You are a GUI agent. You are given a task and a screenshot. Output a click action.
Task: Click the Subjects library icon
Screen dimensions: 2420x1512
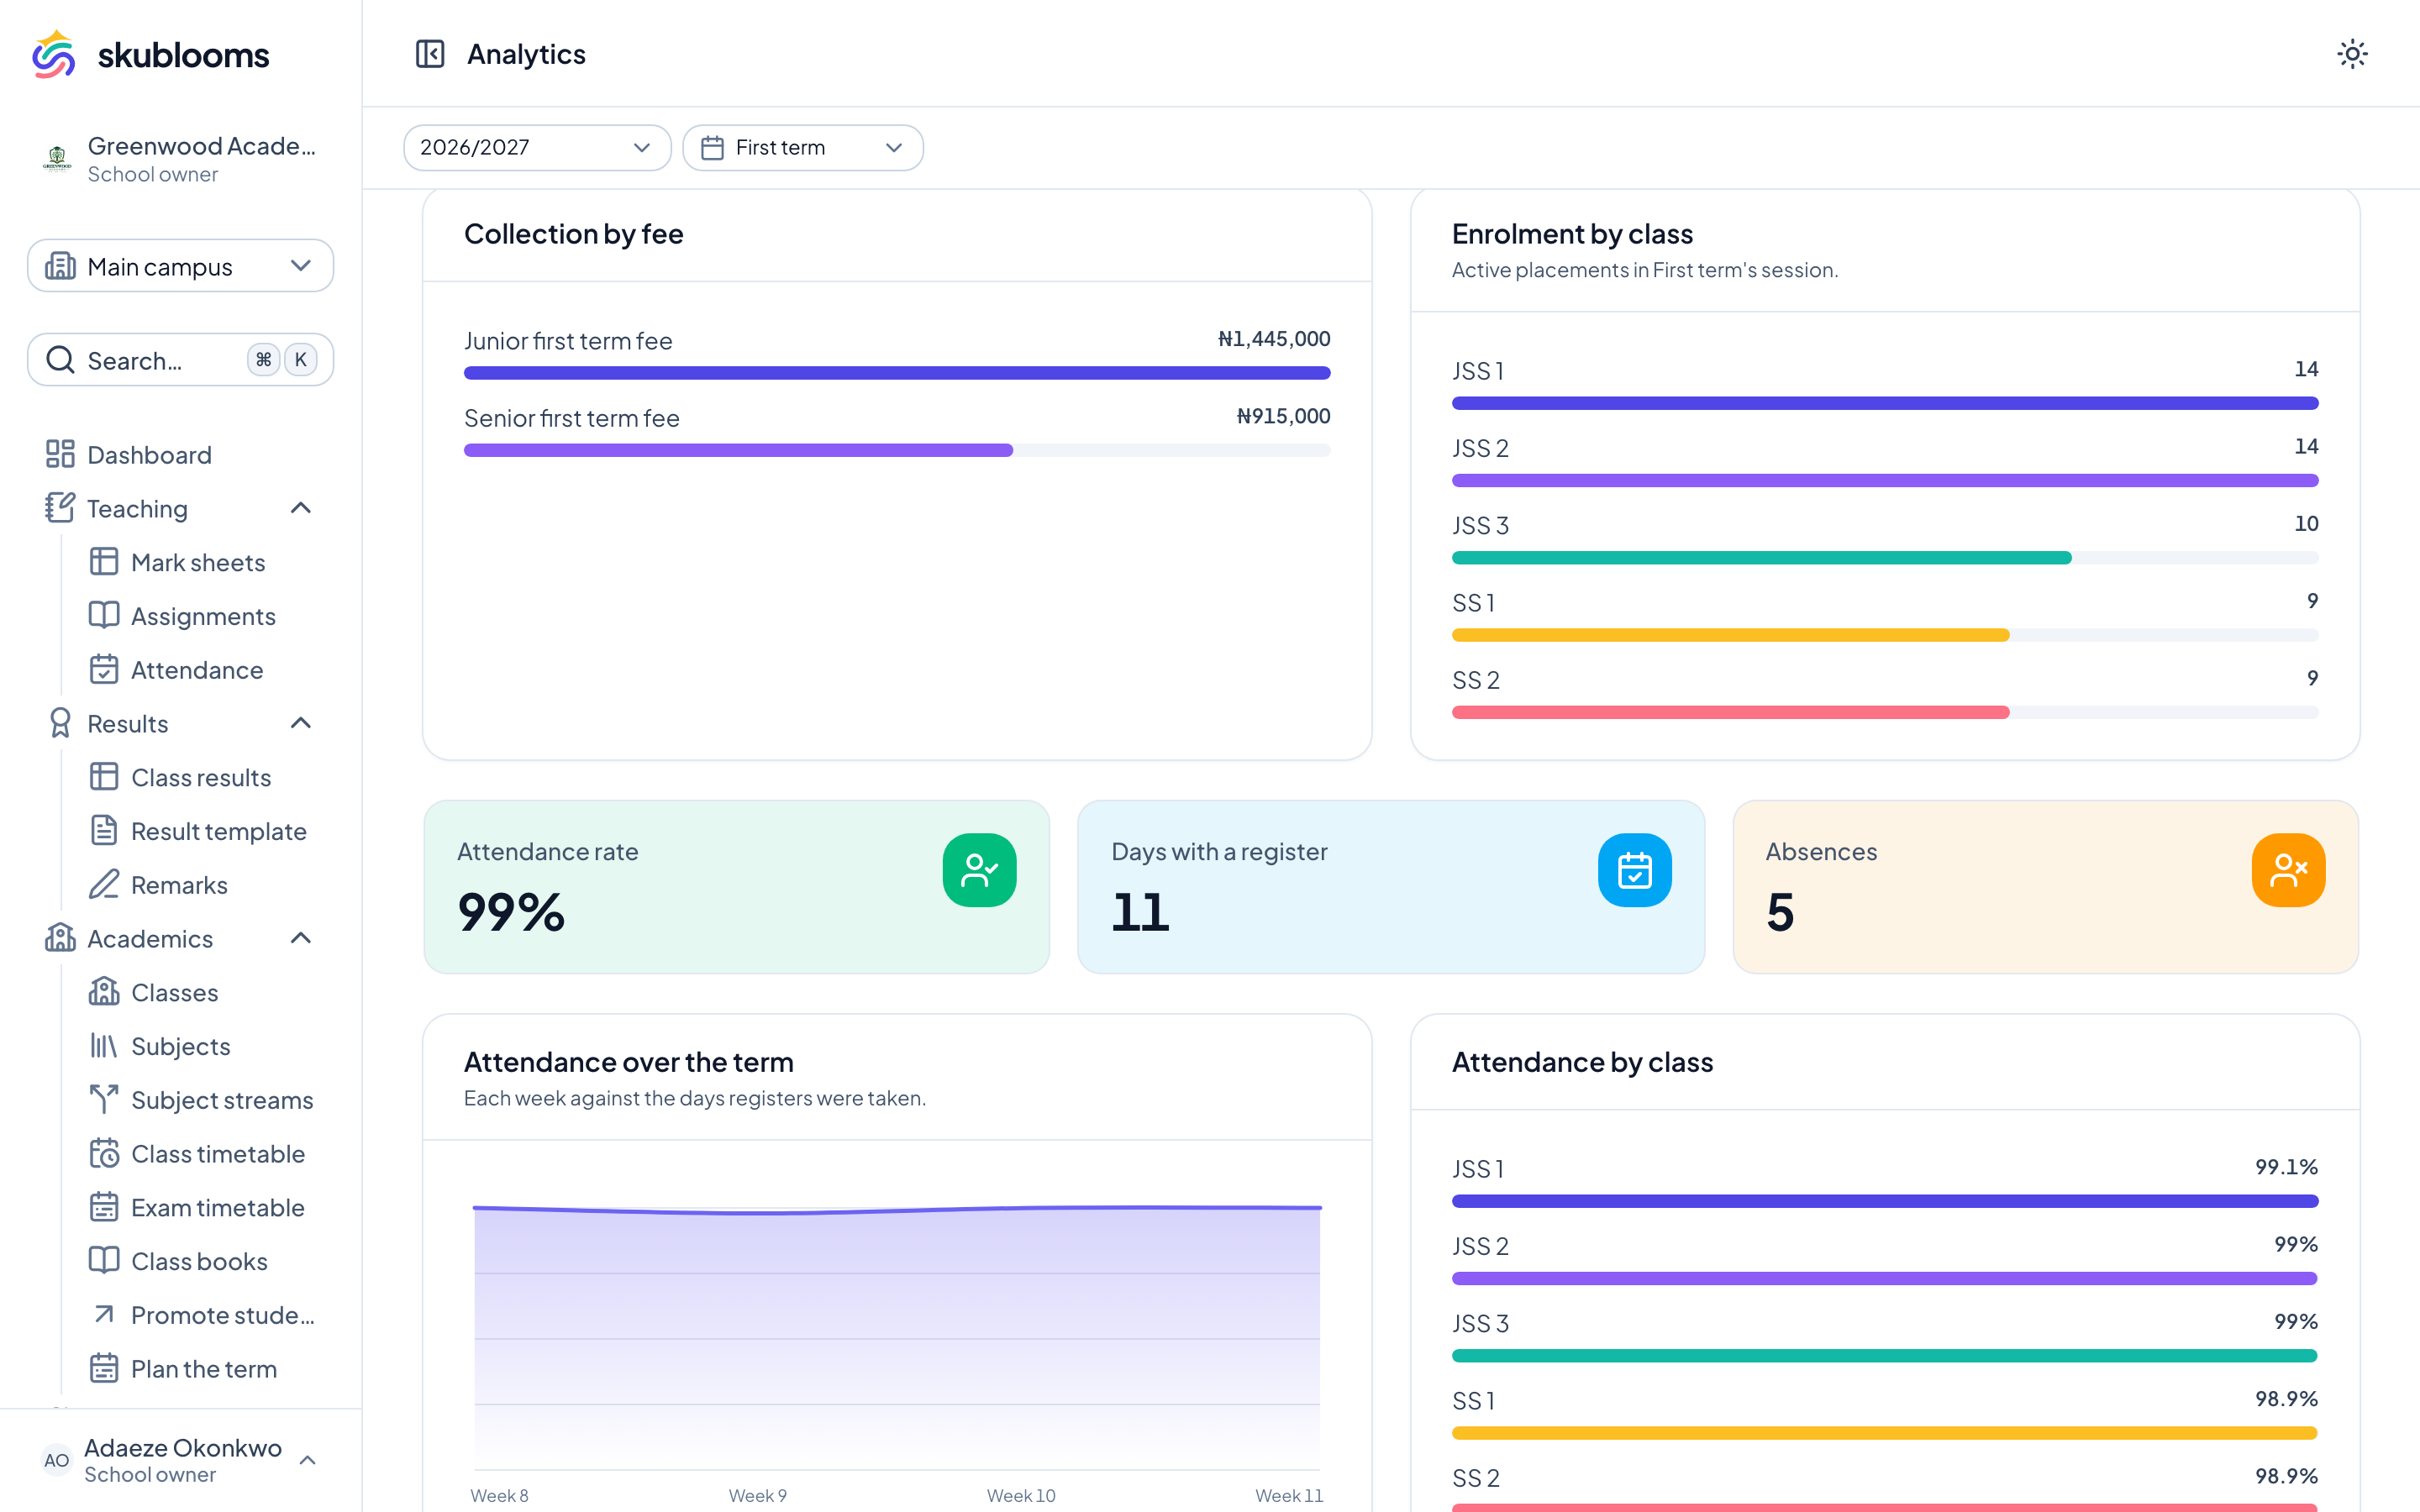pyautogui.click(x=104, y=1046)
